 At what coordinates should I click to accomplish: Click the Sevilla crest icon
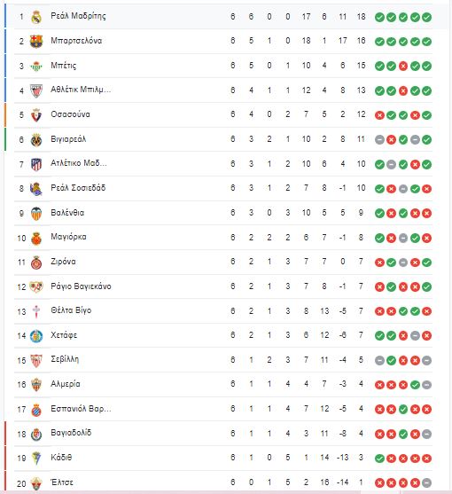tap(36, 360)
